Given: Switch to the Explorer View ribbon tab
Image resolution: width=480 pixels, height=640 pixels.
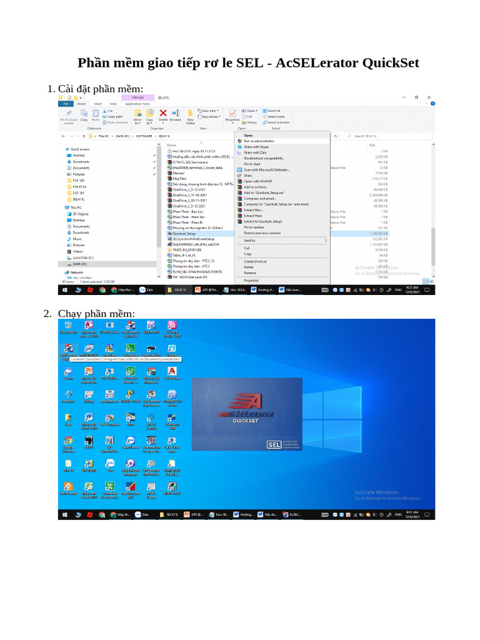Looking at the screenshot, I should coord(113,104).
